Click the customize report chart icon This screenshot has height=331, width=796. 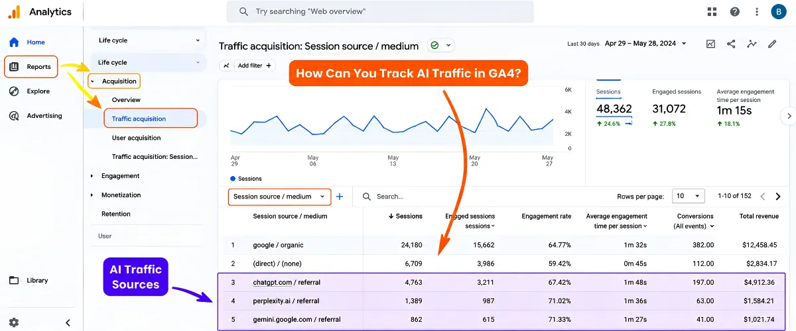(710, 44)
